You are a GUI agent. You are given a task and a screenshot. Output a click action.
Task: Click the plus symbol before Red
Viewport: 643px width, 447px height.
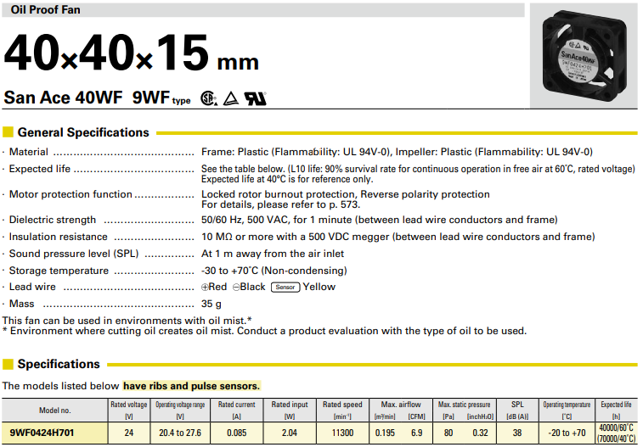coord(205,288)
